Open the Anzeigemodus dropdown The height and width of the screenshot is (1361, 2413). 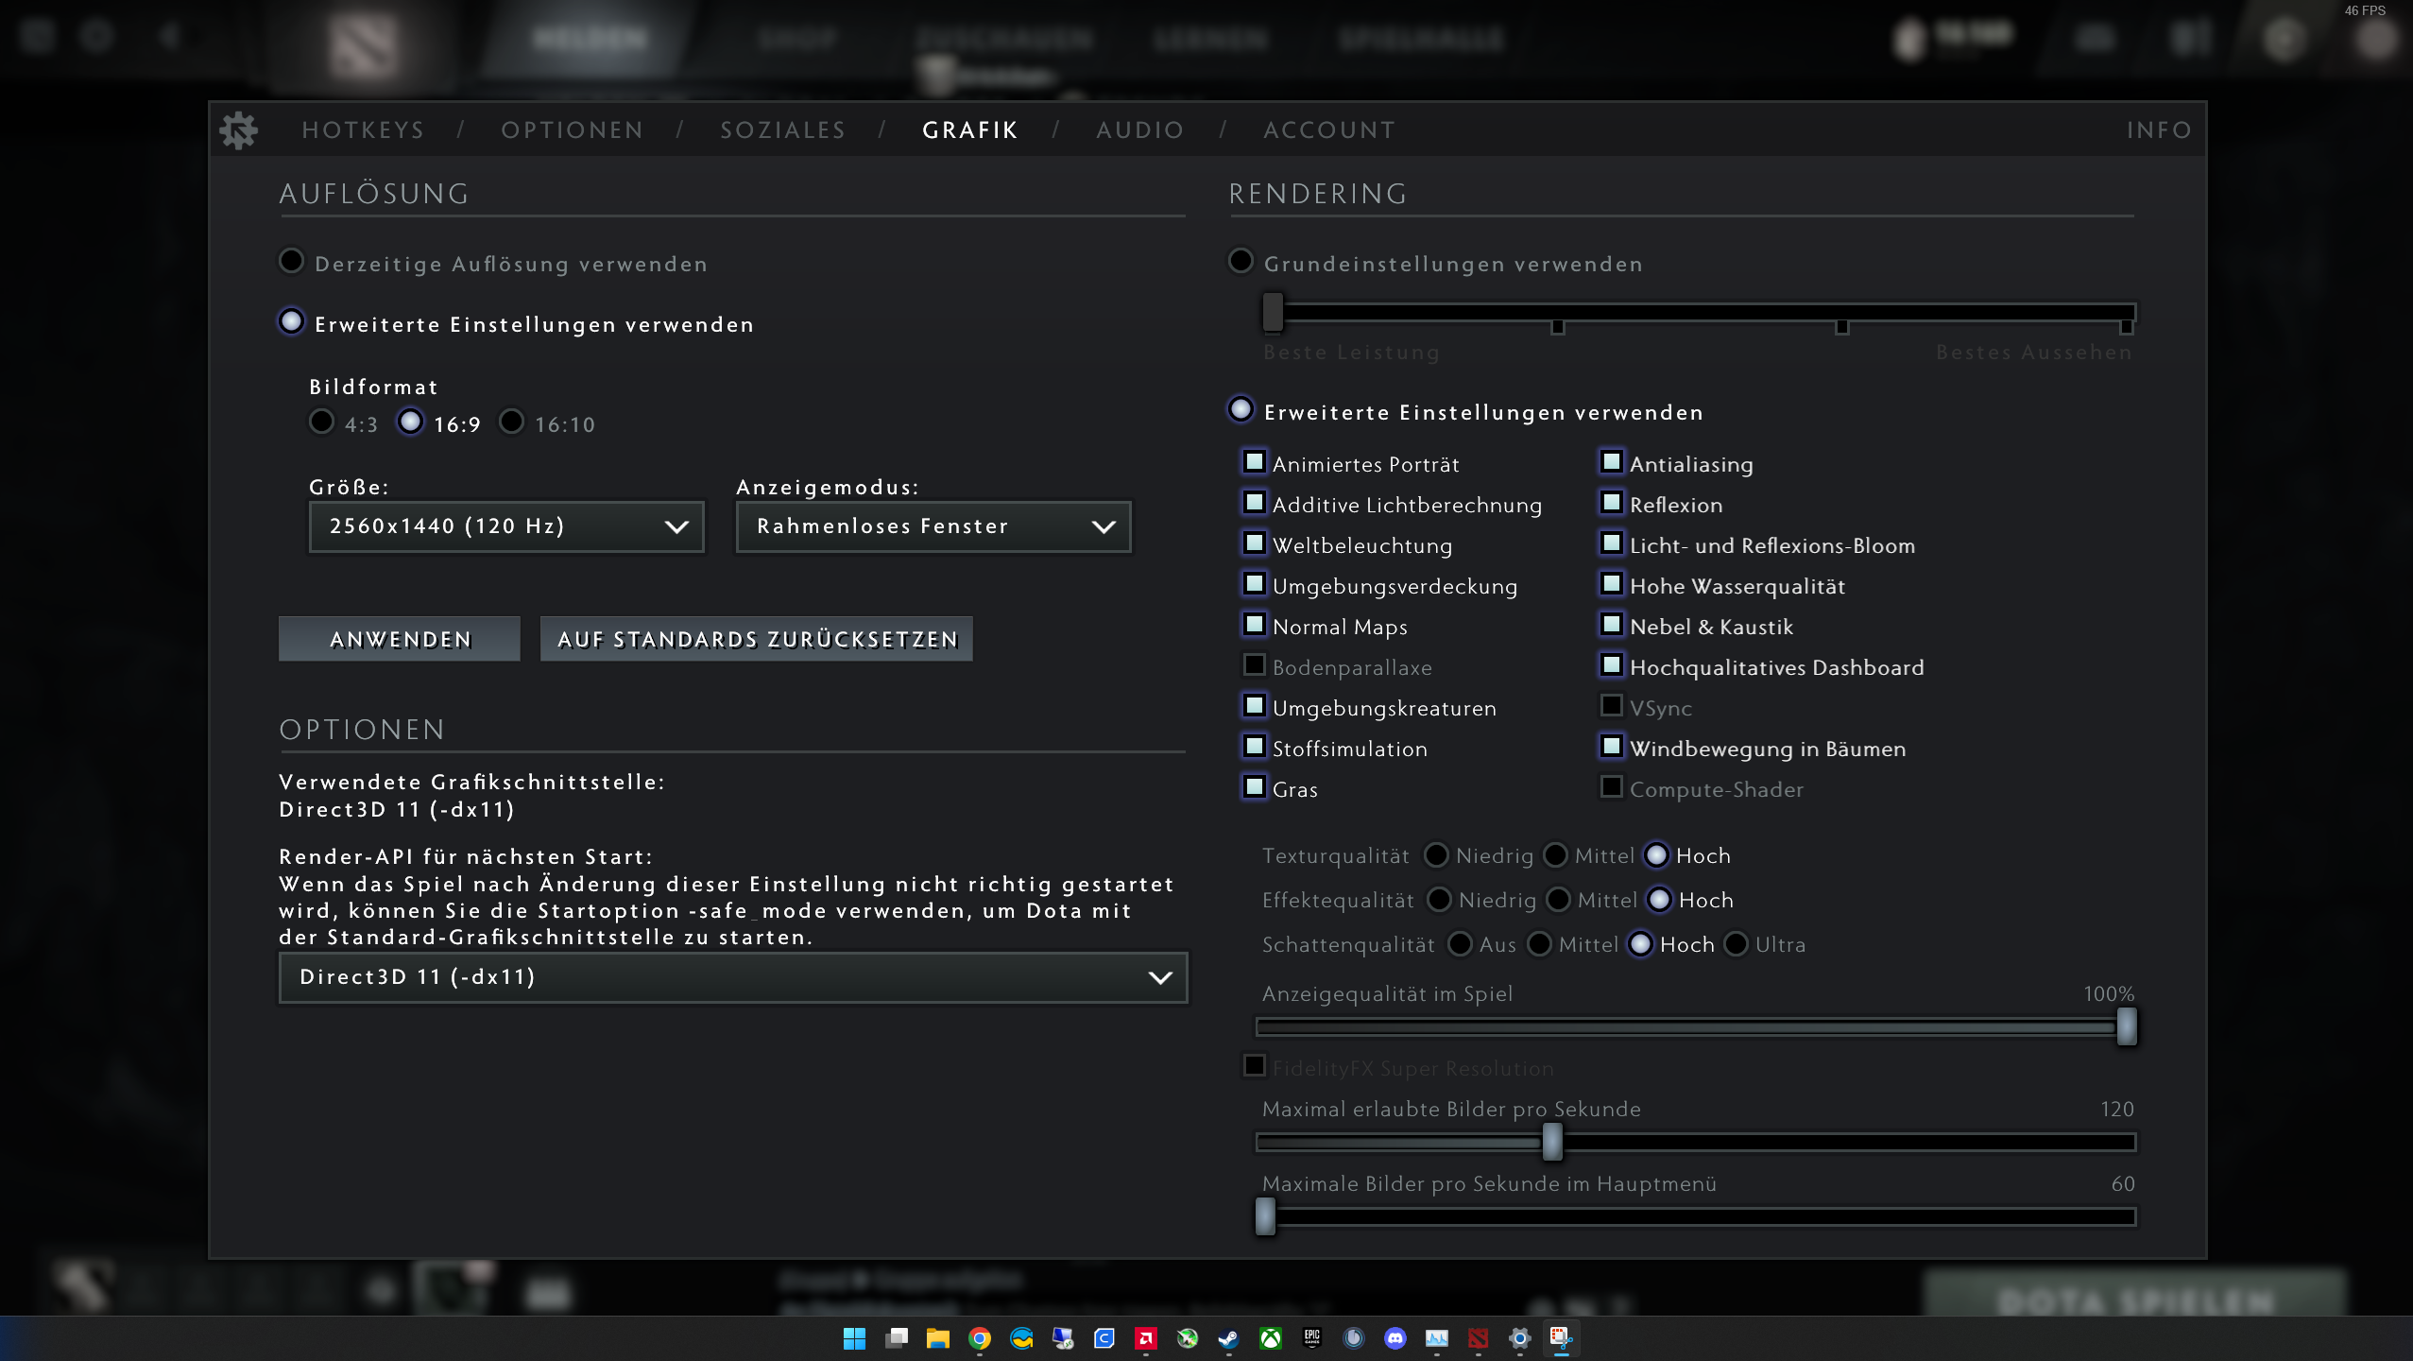(x=933, y=526)
